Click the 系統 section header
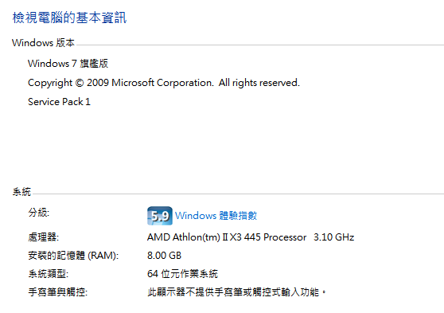The height and width of the screenshot is (313, 444). coord(21,192)
